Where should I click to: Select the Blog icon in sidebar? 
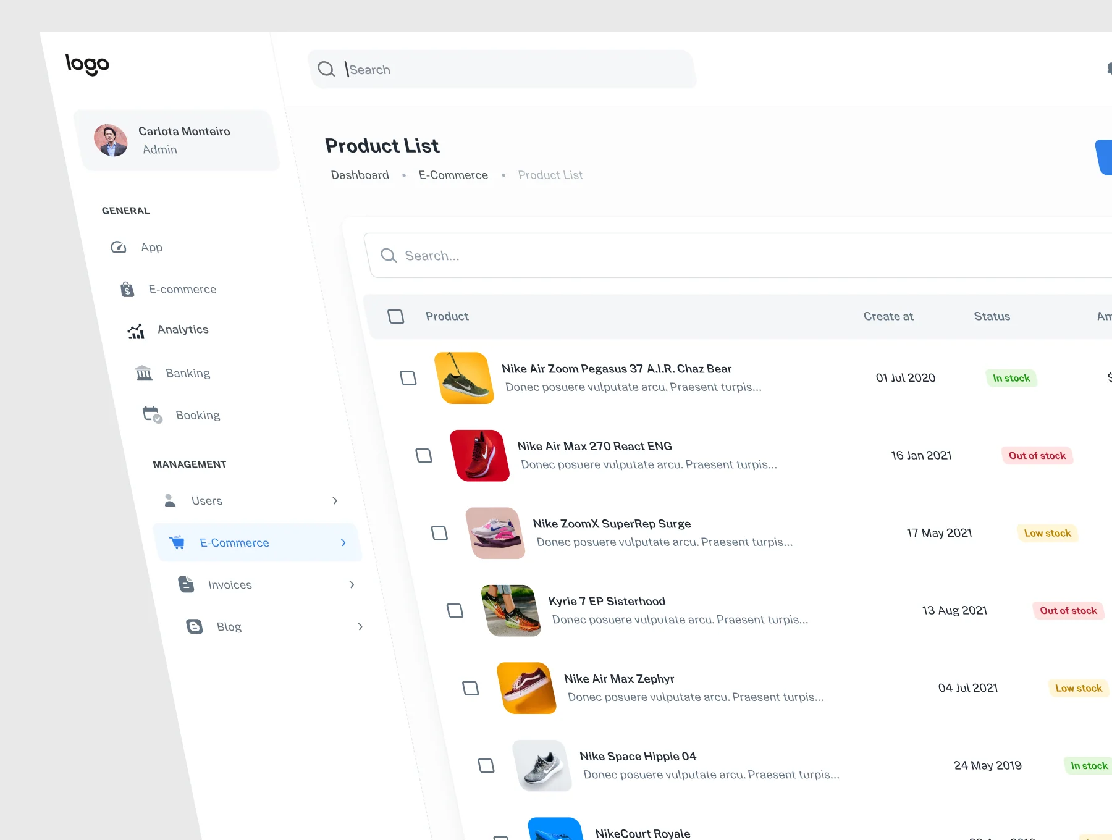tap(195, 626)
